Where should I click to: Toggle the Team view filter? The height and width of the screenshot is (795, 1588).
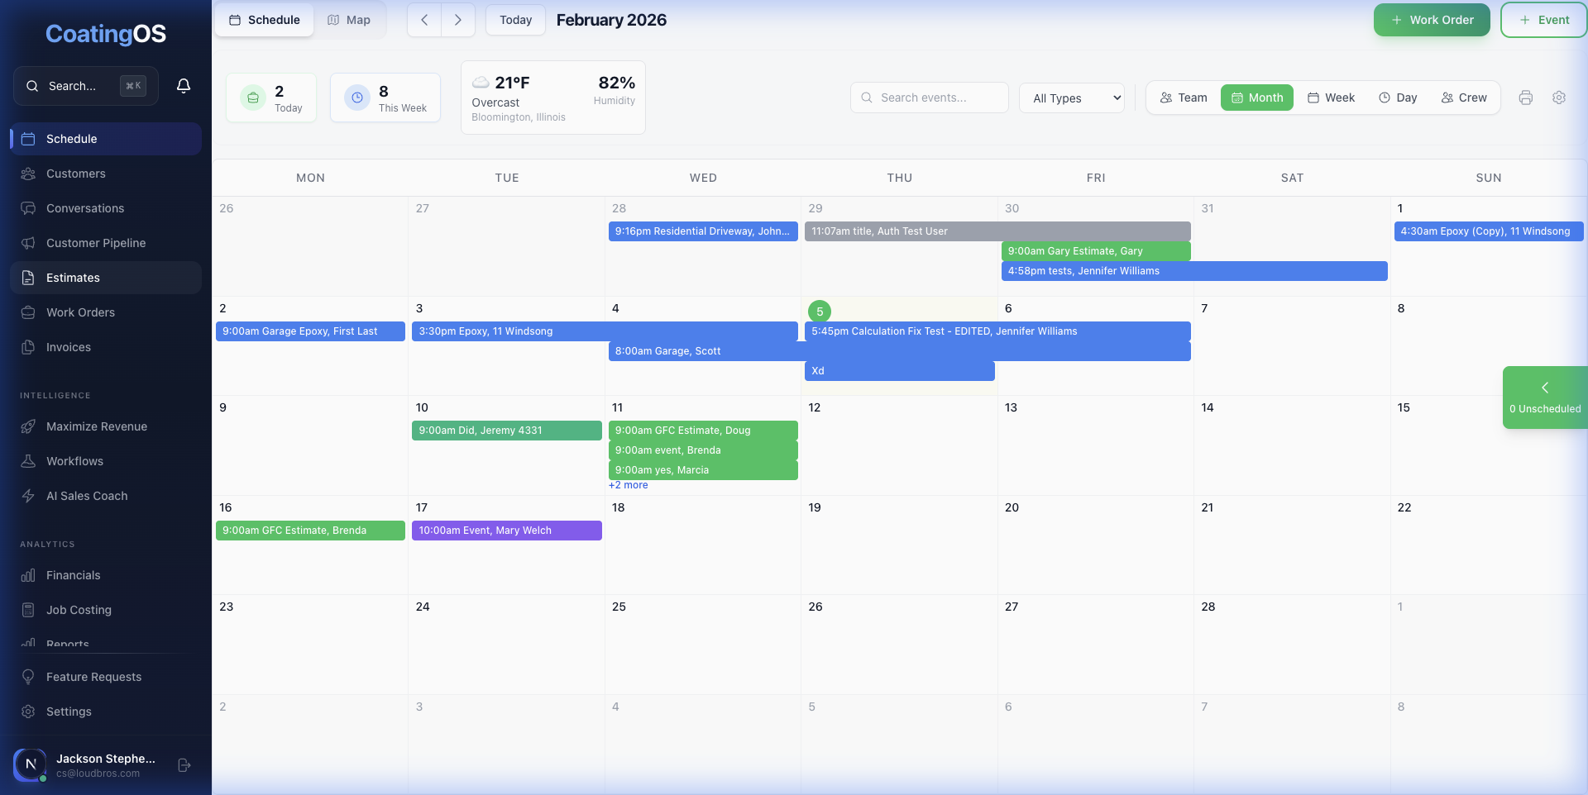(x=1183, y=98)
